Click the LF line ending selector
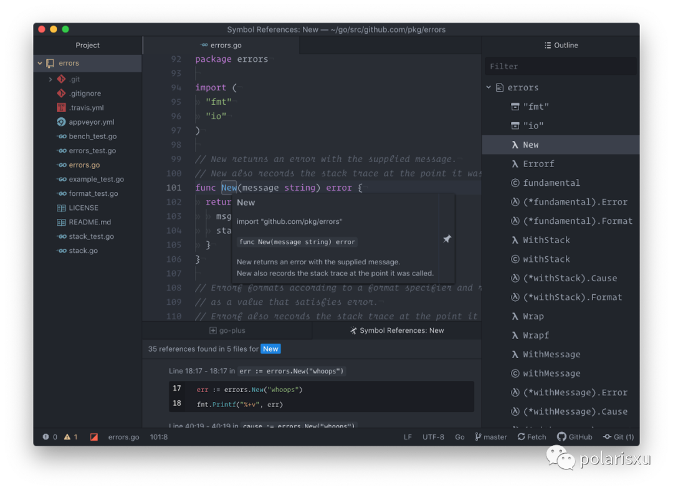The image size is (673, 490). coord(408,437)
